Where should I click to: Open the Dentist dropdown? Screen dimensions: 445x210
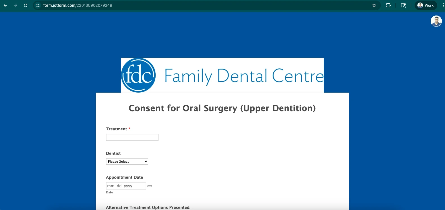(127, 162)
